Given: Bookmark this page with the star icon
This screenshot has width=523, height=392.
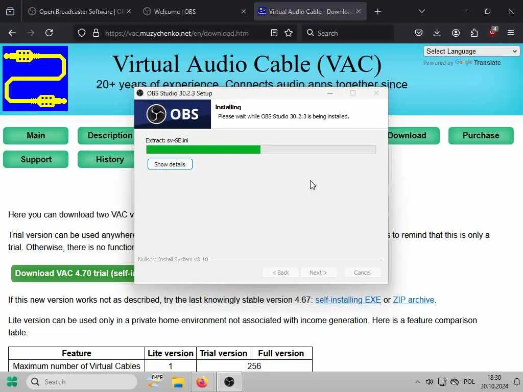Looking at the screenshot, I should point(289,33).
